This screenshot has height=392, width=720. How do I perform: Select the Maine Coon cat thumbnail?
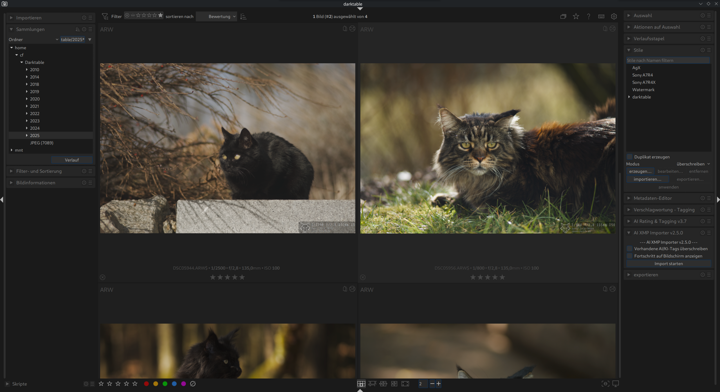pyautogui.click(x=488, y=148)
